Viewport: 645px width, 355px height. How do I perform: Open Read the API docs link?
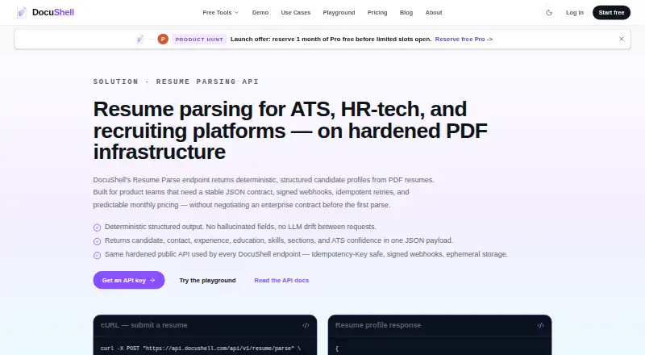(281, 280)
